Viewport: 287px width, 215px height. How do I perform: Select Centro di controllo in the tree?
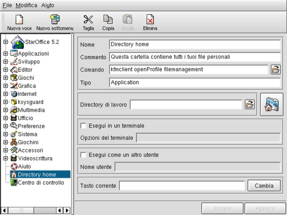[x=41, y=183]
